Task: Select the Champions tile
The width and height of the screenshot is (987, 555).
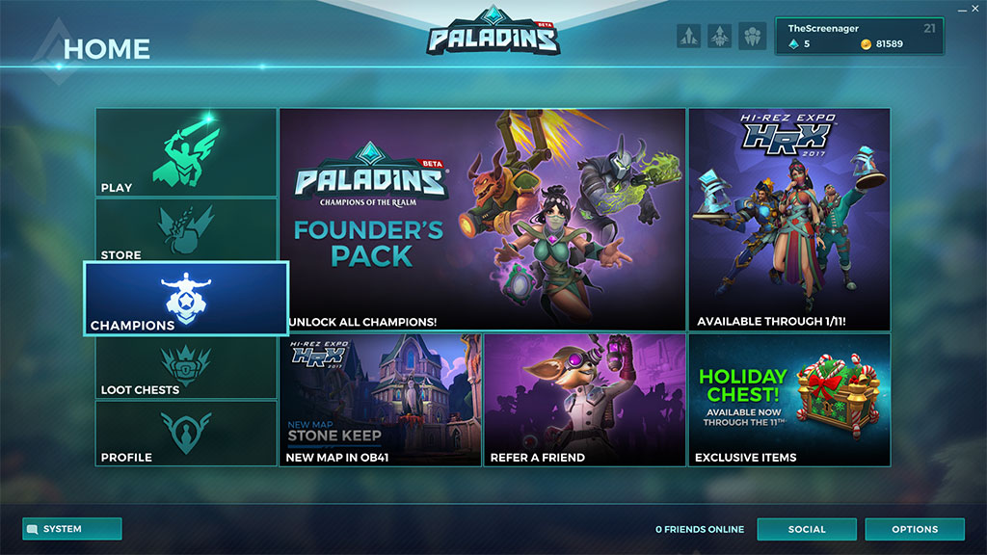Action: (x=186, y=299)
